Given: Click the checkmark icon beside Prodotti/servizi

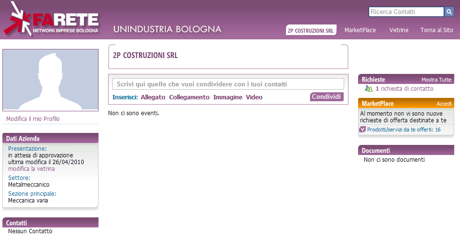Looking at the screenshot, I should [x=362, y=130].
